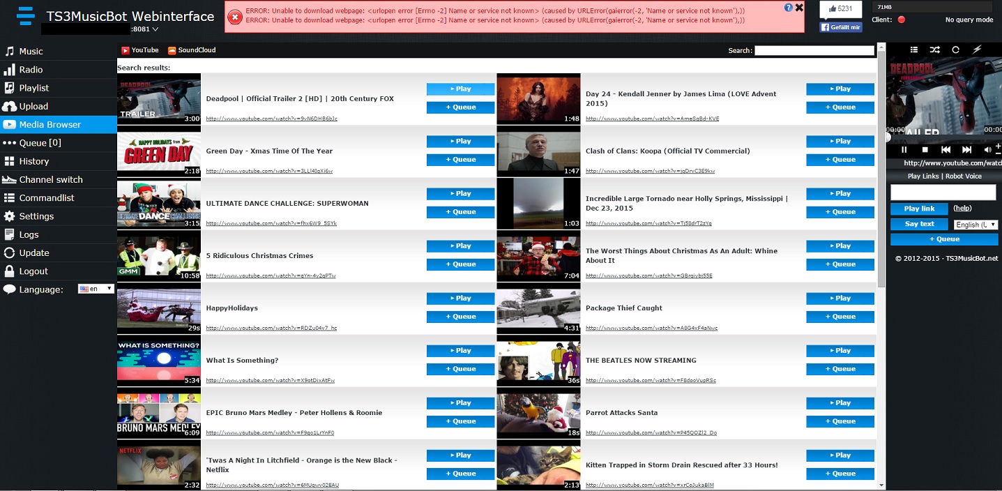Open the Deadpool trailer thumbnail

[159, 99]
